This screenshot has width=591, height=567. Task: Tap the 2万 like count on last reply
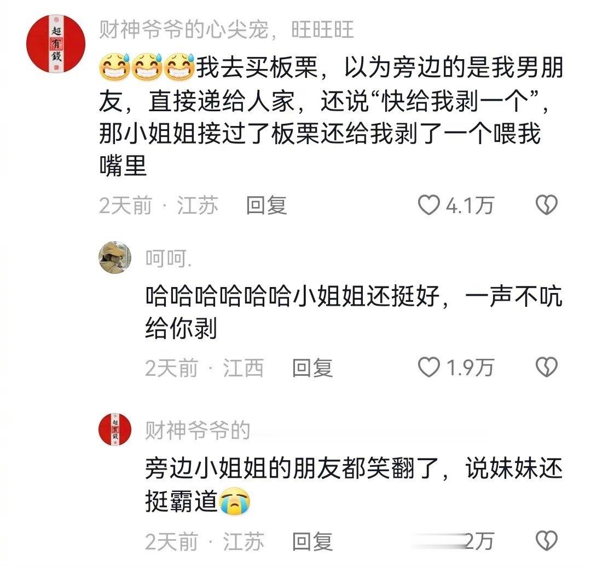pos(479,542)
